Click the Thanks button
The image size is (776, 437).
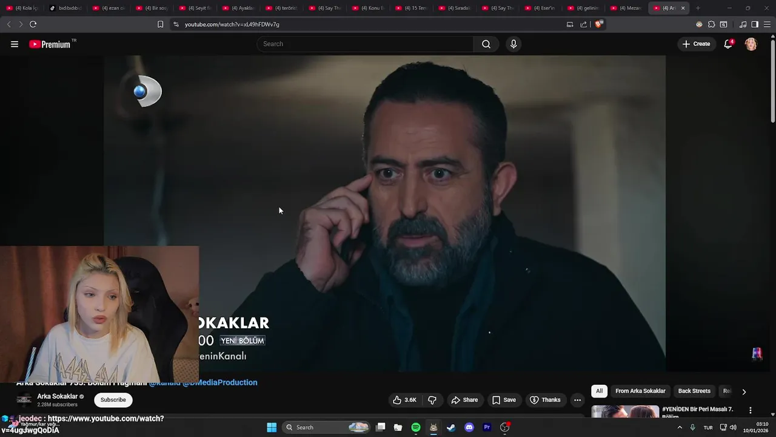[x=545, y=400]
